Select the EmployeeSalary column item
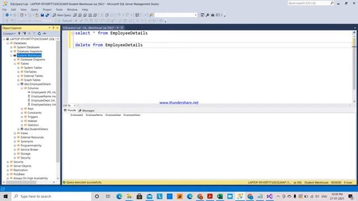 pos(44,104)
